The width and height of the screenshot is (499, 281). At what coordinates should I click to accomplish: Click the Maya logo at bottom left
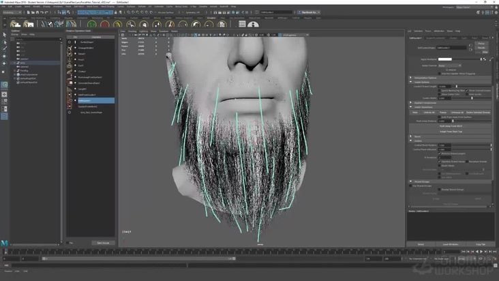pyautogui.click(x=5, y=243)
